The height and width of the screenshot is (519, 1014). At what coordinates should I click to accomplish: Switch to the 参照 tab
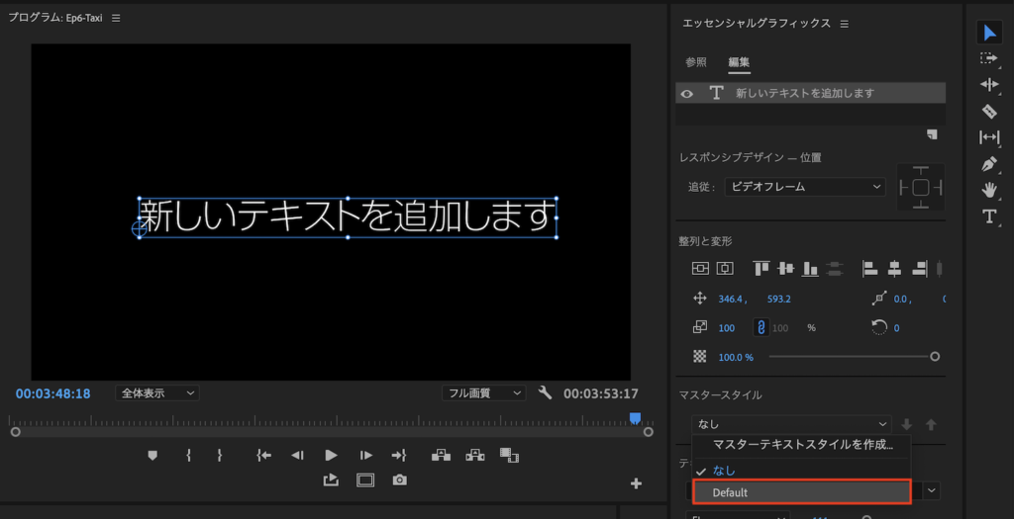point(696,62)
